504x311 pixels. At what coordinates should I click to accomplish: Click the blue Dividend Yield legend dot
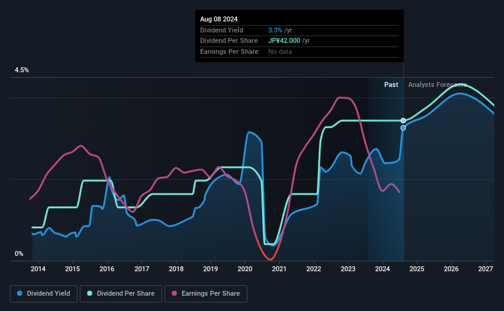(x=20, y=293)
